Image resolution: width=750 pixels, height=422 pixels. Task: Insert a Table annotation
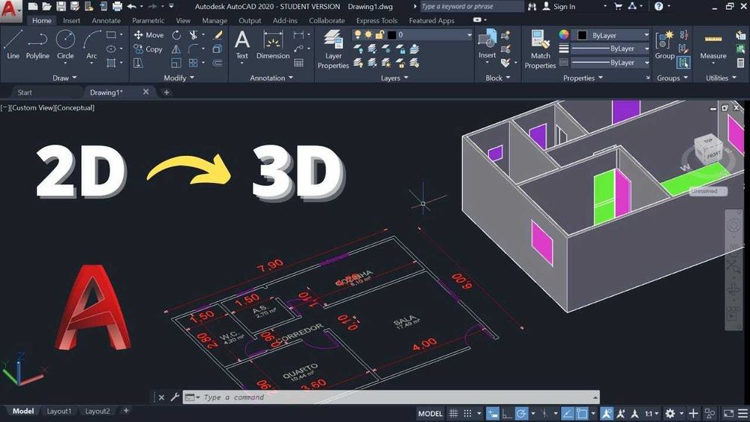[x=298, y=63]
